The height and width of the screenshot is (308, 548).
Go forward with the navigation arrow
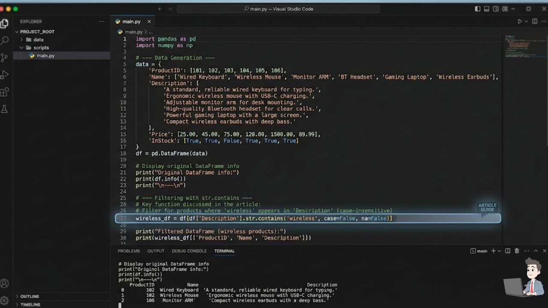point(170,9)
